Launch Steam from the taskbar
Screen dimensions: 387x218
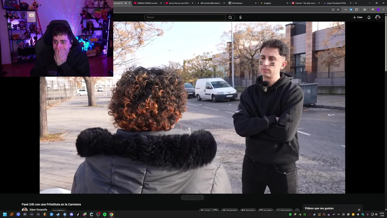pos(58,214)
